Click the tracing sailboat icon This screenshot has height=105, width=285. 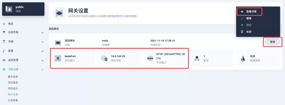pyautogui.click(x=243, y=58)
